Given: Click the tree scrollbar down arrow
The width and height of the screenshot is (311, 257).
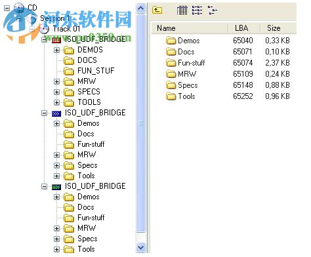Looking at the screenshot, I should tap(140, 248).
